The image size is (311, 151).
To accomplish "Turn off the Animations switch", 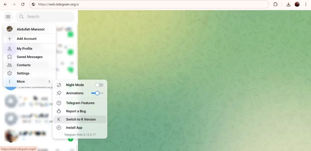I will point(97,93).
